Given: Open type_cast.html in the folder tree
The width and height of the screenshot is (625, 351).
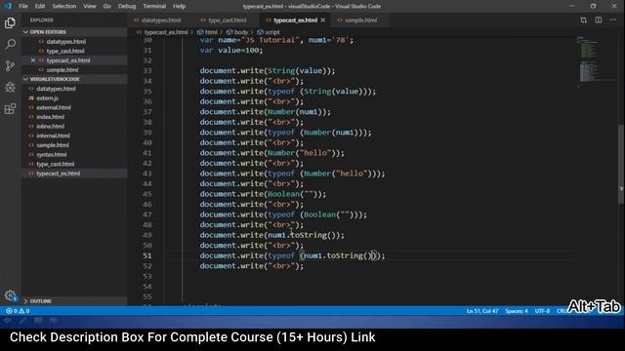Looking at the screenshot, I should 55,164.
